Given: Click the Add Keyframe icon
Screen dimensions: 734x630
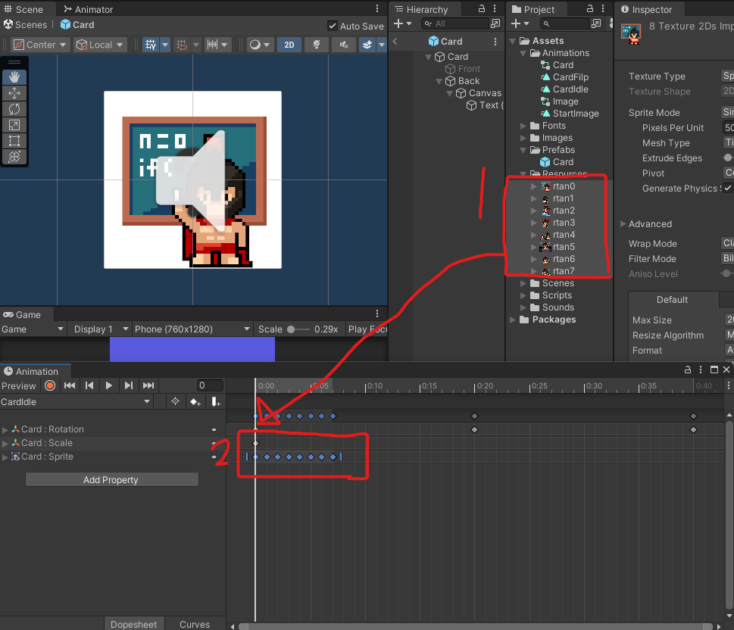Looking at the screenshot, I should (195, 402).
